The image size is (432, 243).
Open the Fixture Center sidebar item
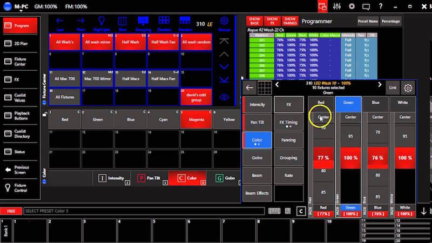[x=22, y=62]
